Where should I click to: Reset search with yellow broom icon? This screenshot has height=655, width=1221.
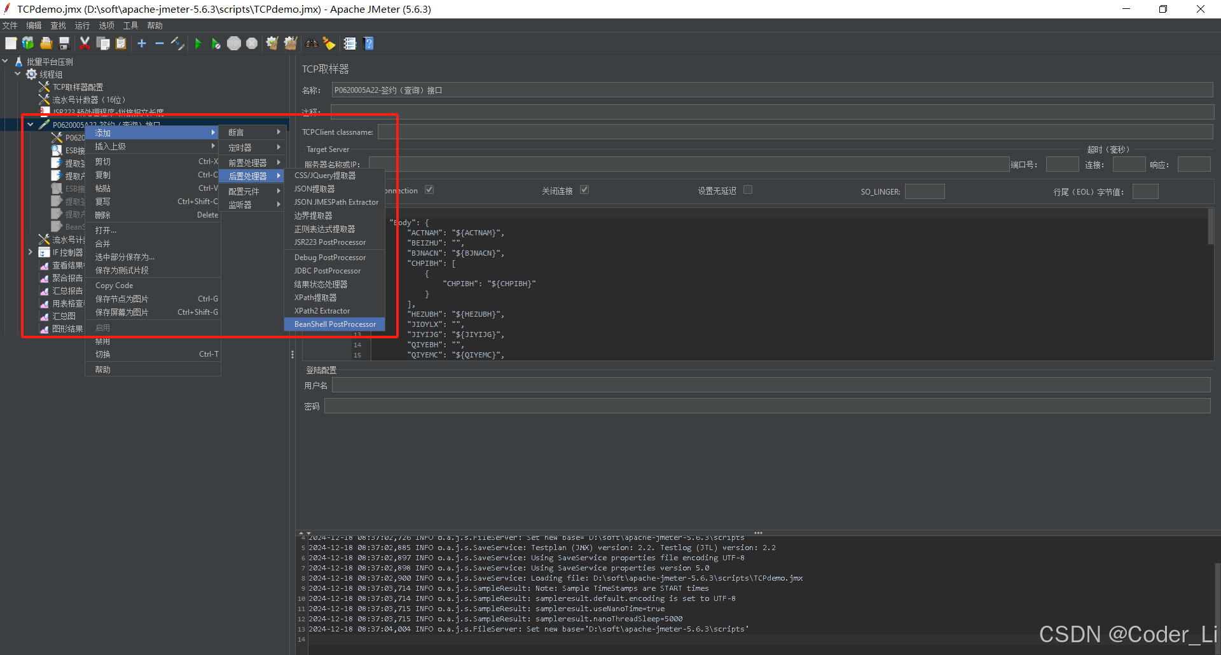(329, 43)
